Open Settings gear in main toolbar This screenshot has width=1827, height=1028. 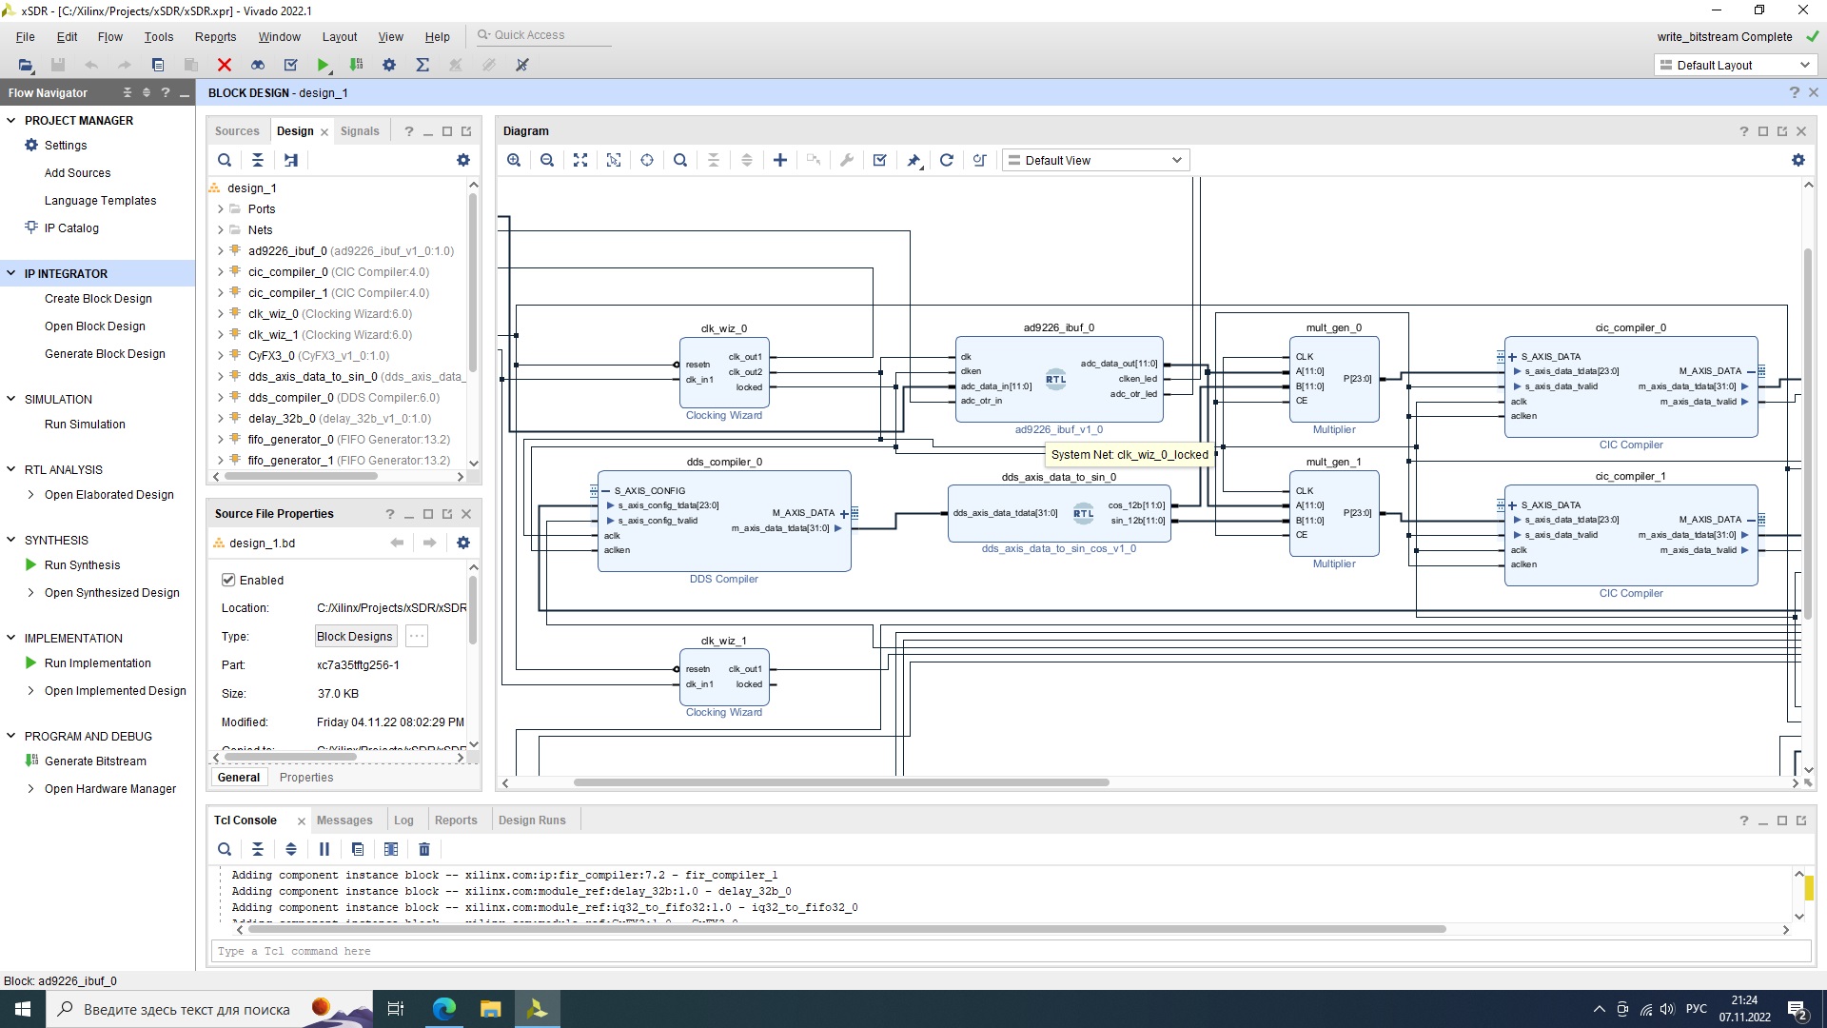[x=389, y=65]
